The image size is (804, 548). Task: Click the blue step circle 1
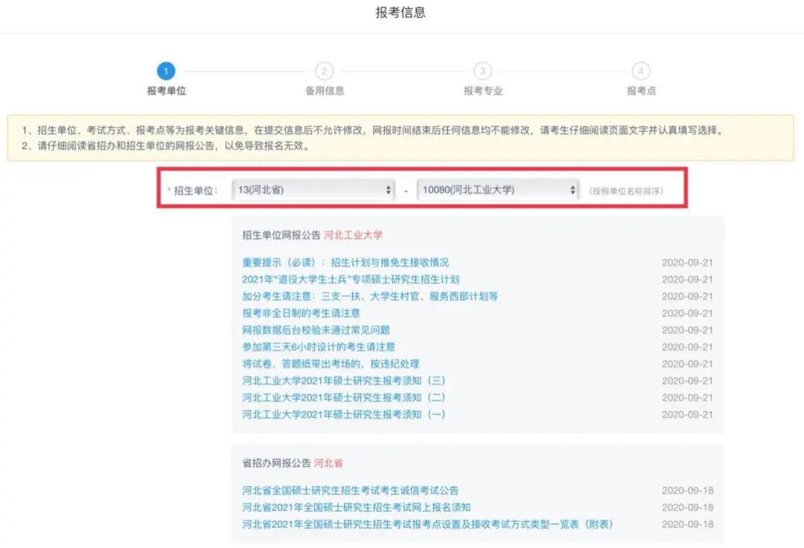165,71
